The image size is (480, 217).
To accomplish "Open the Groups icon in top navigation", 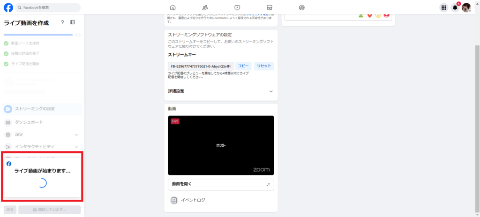I will point(301,7).
